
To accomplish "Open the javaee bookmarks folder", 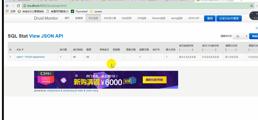I will [x=96, y=11].
